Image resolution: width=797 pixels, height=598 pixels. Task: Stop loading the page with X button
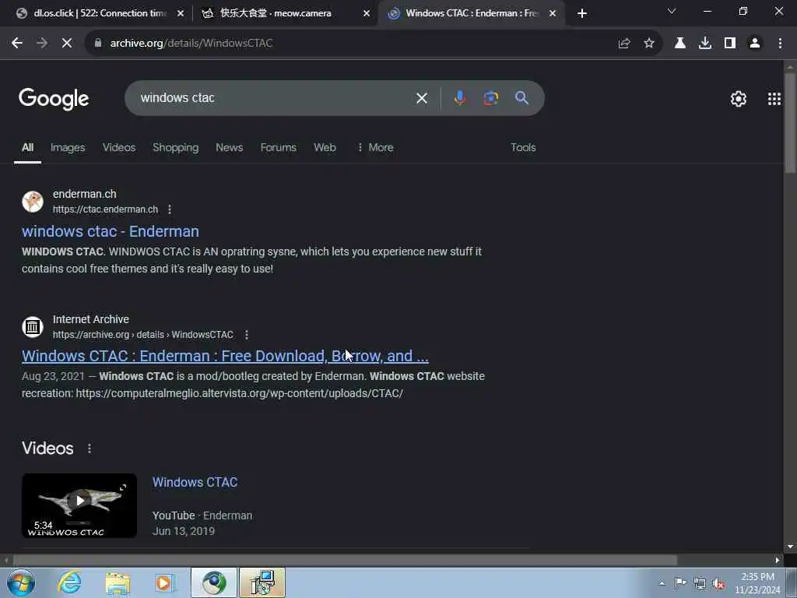point(67,44)
